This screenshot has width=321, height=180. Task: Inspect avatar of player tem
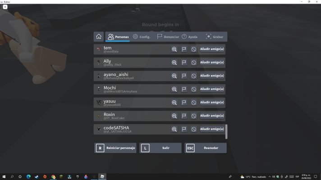click(174, 49)
